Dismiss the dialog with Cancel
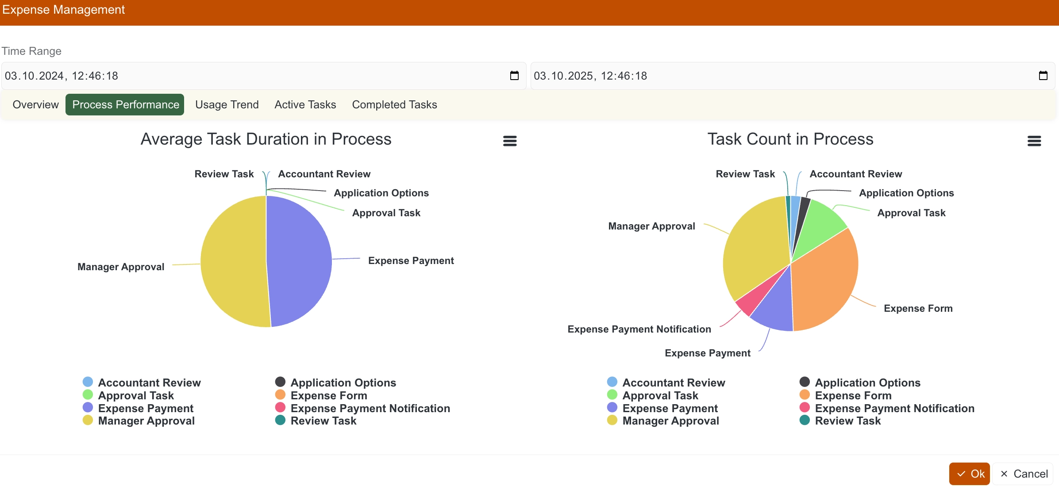The image size is (1059, 486). [1023, 473]
